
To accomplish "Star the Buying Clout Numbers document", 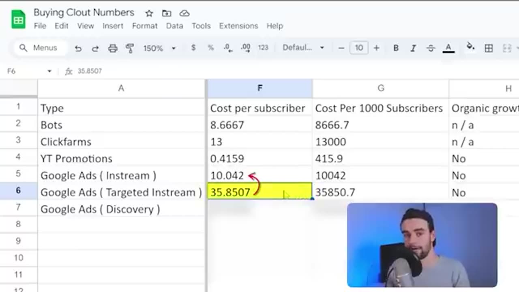I will point(149,13).
